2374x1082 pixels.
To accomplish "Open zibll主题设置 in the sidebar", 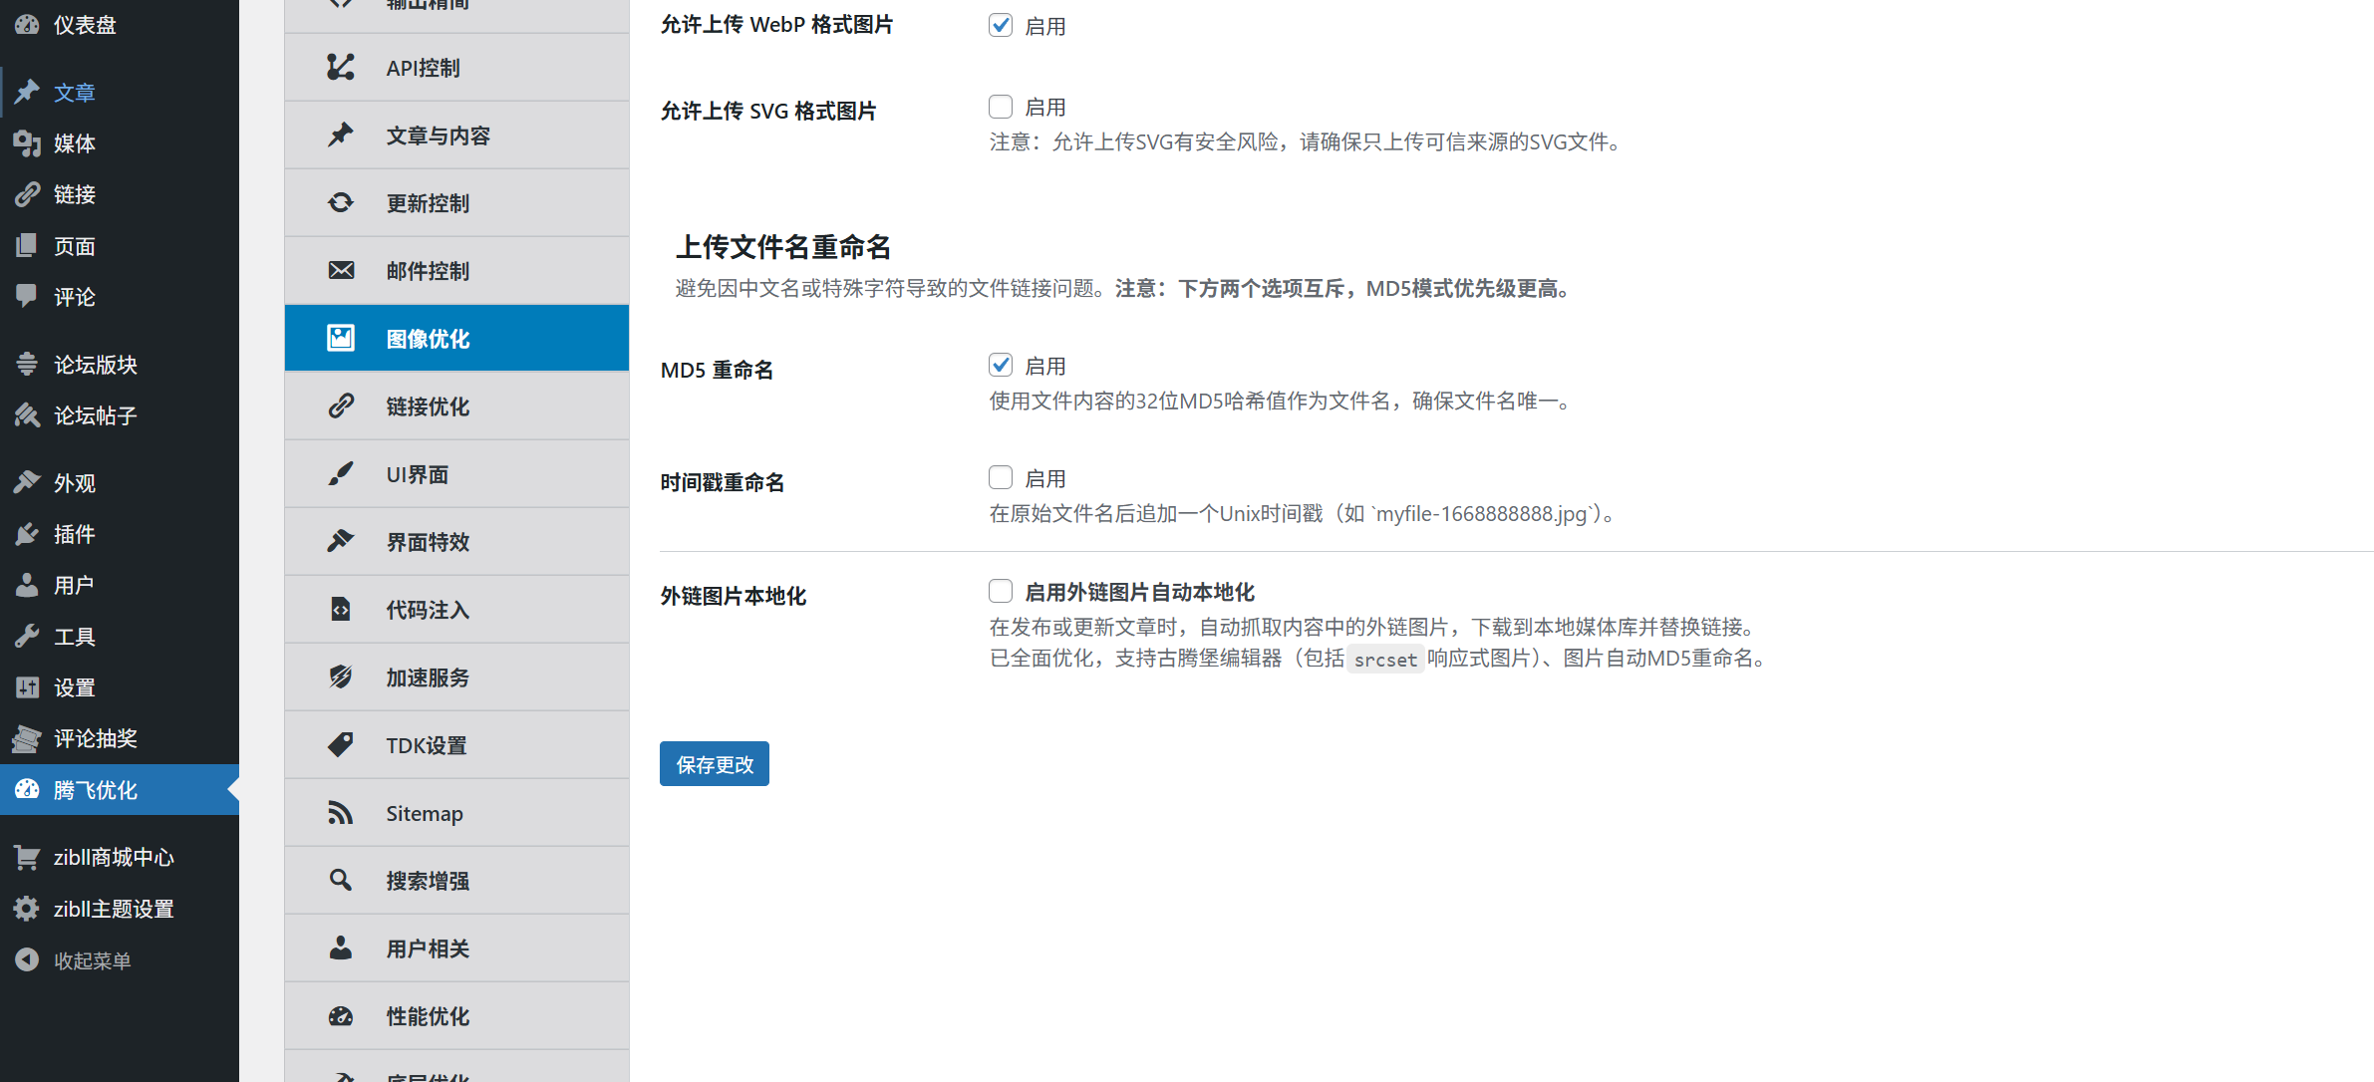I will (113, 908).
